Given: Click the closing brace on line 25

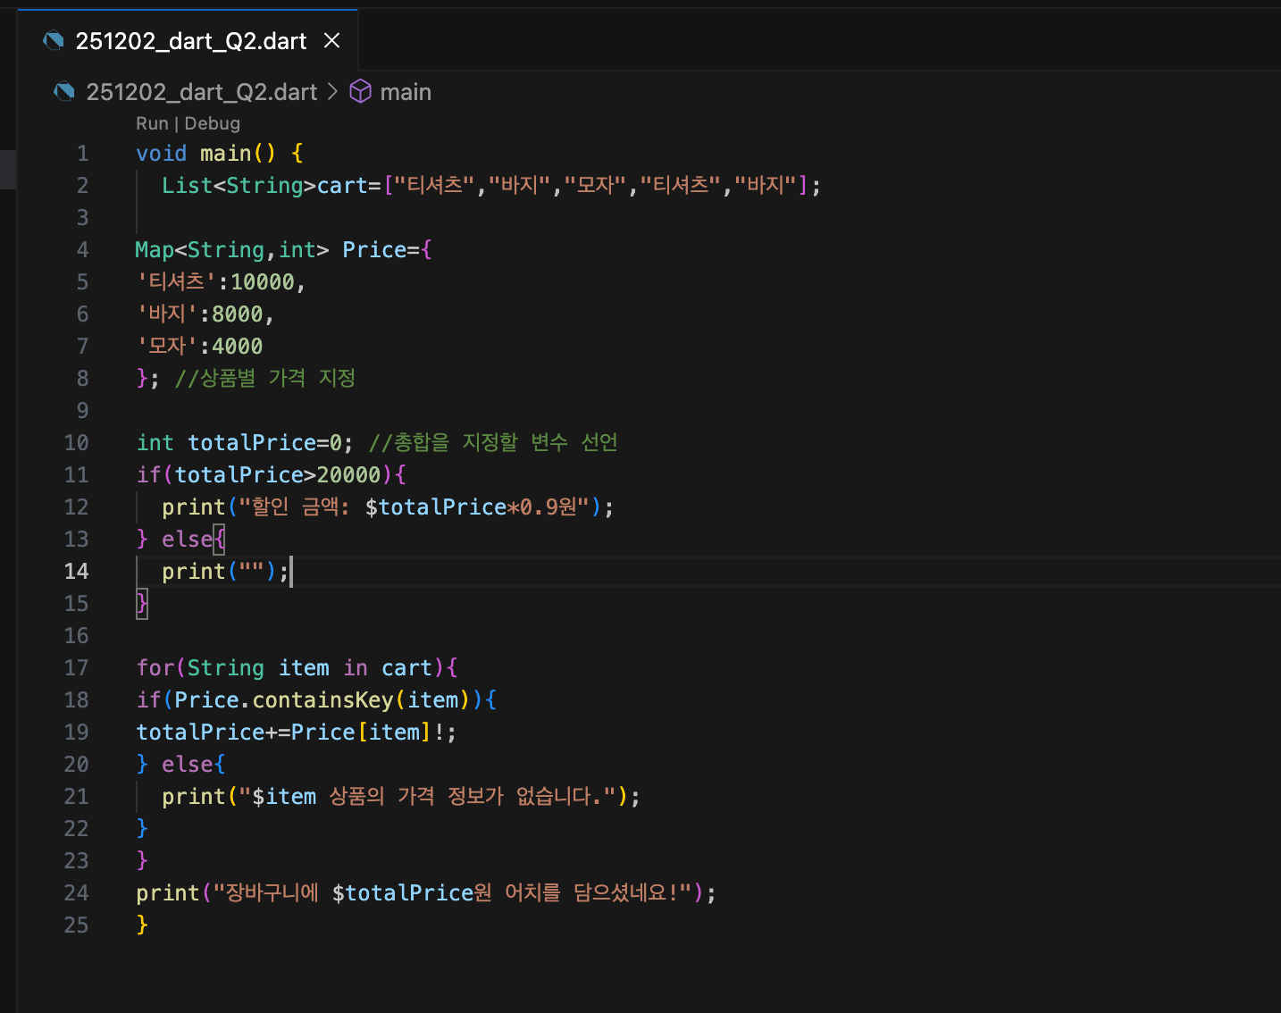Looking at the screenshot, I should click(142, 925).
